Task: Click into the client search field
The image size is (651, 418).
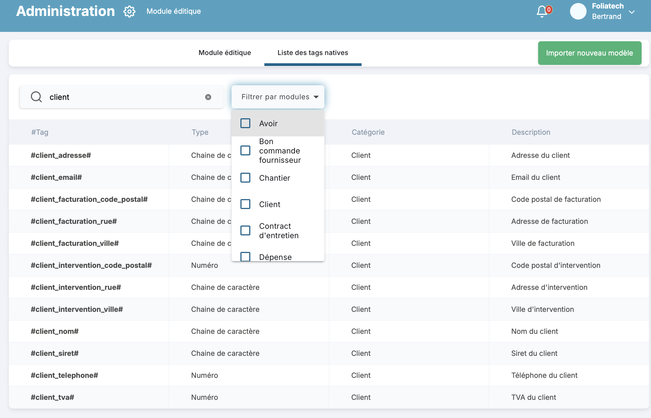Action: (x=124, y=97)
